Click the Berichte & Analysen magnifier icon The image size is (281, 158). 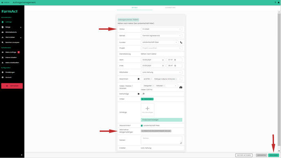(2, 42)
